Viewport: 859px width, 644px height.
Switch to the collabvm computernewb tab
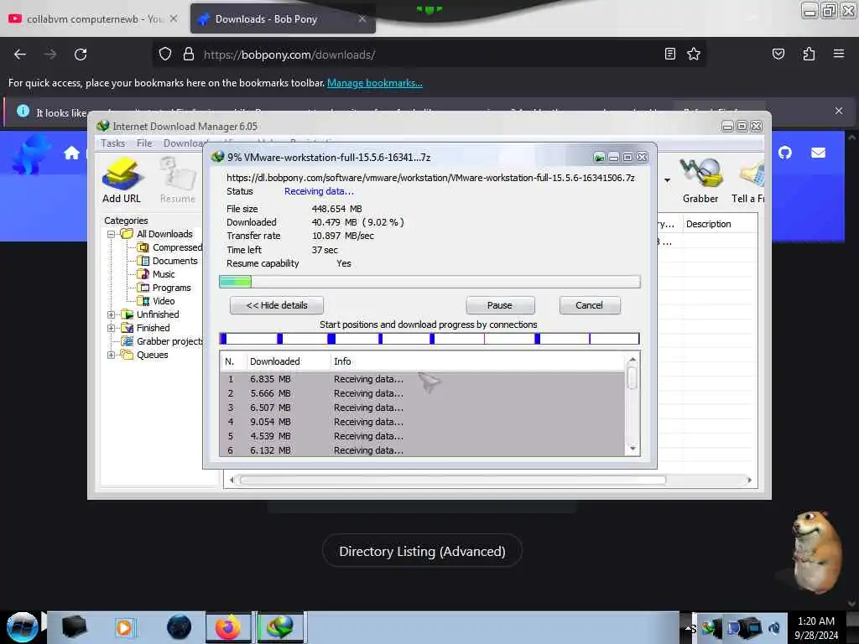pyautogui.click(x=93, y=18)
